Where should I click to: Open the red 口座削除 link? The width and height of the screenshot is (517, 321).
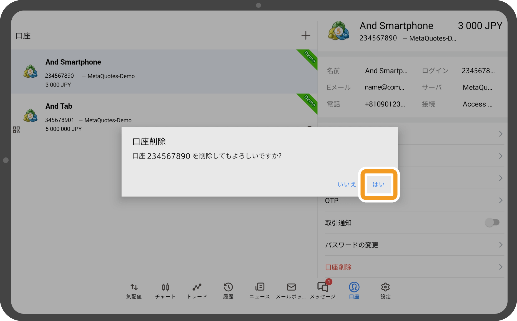pos(338,267)
